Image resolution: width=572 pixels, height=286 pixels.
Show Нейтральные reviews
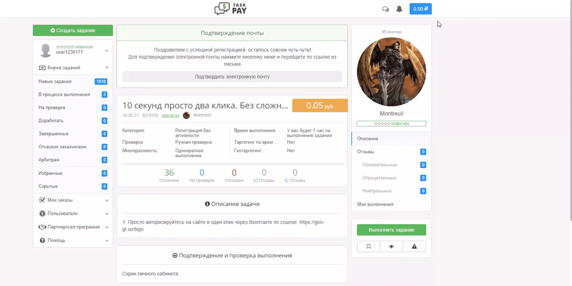(x=391, y=191)
